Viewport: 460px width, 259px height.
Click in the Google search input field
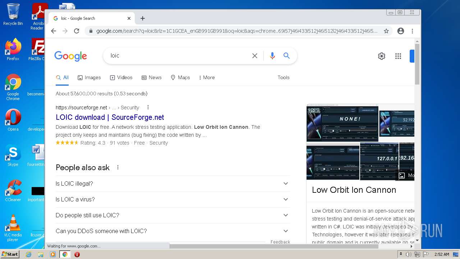[x=178, y=56]
